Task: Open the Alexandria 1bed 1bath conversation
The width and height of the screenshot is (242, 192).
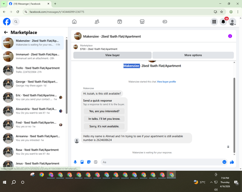Action: point(32,111)
